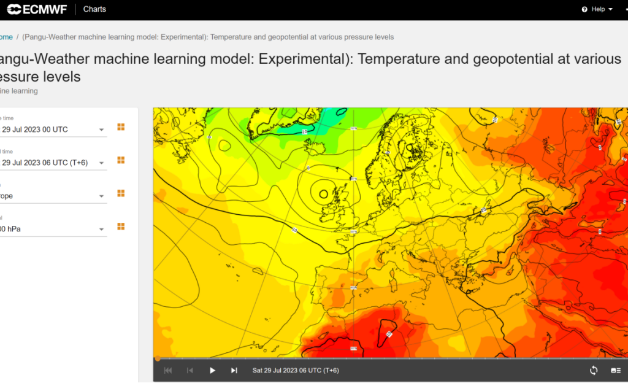The image size is (628, 383).
Task: Jump to first forecast frame
Action: point(168,370)
